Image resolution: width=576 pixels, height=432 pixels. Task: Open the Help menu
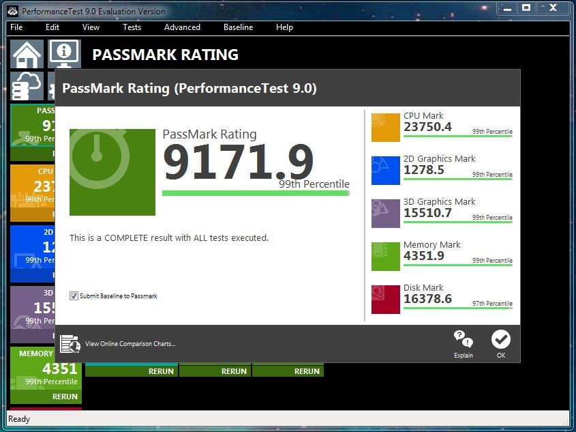[x=284, y=27]
